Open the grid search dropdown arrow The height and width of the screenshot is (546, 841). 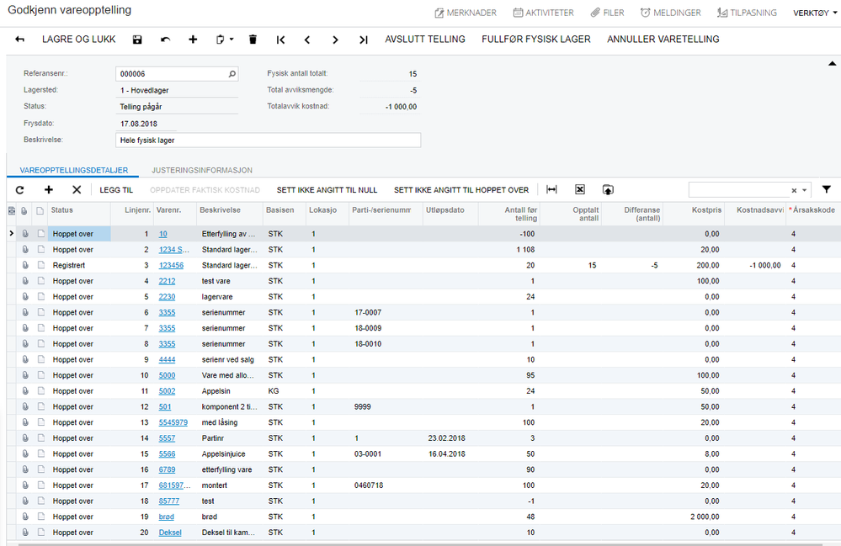(805, 191)
